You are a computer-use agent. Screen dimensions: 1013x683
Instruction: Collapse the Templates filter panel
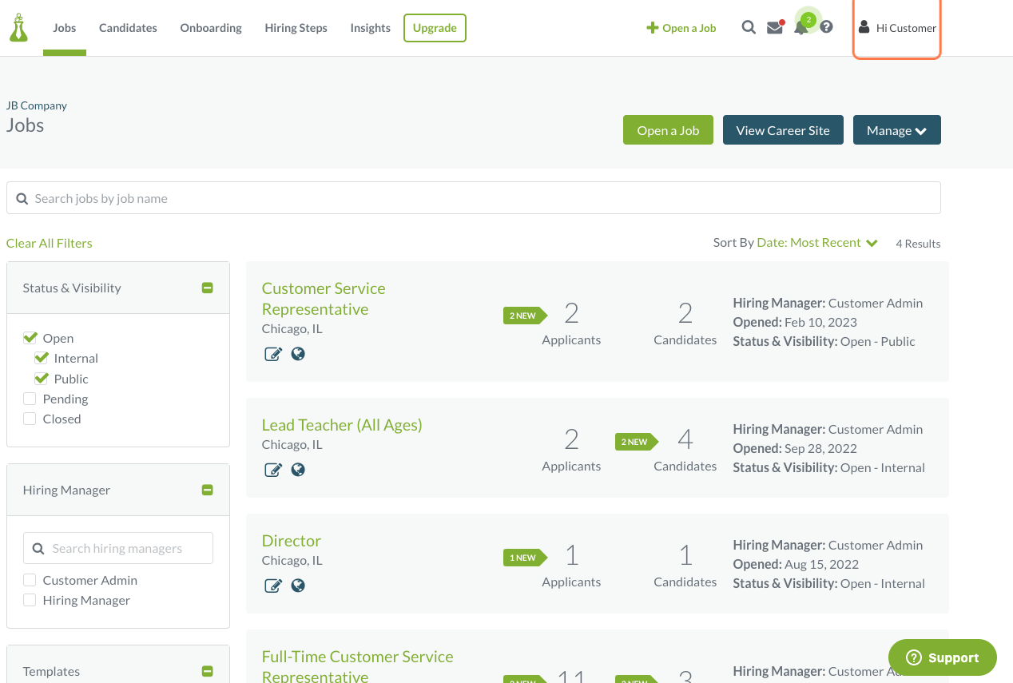[x=208, y=671]
